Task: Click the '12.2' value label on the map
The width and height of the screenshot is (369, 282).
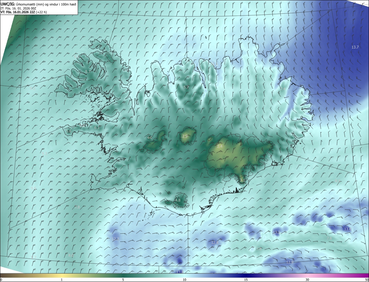Action: [116, 239]
